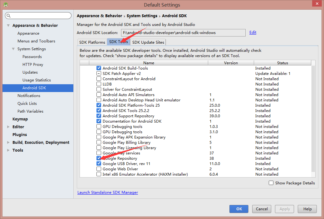Select Google Play APK Expansion library row
Screen dimensions: 324x219
click(x=195, y=137)
